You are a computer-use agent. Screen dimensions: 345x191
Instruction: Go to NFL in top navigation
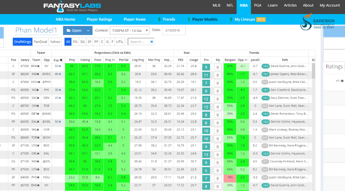tap(230, 5)
